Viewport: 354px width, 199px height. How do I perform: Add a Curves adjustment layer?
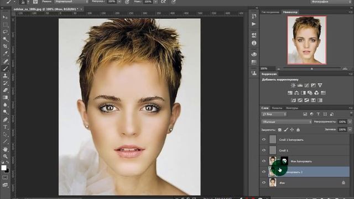point(306,85)
